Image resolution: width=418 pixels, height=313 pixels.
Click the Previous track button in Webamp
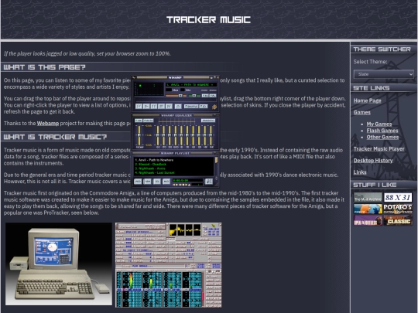pyautogui.click(x=139, y=106)
